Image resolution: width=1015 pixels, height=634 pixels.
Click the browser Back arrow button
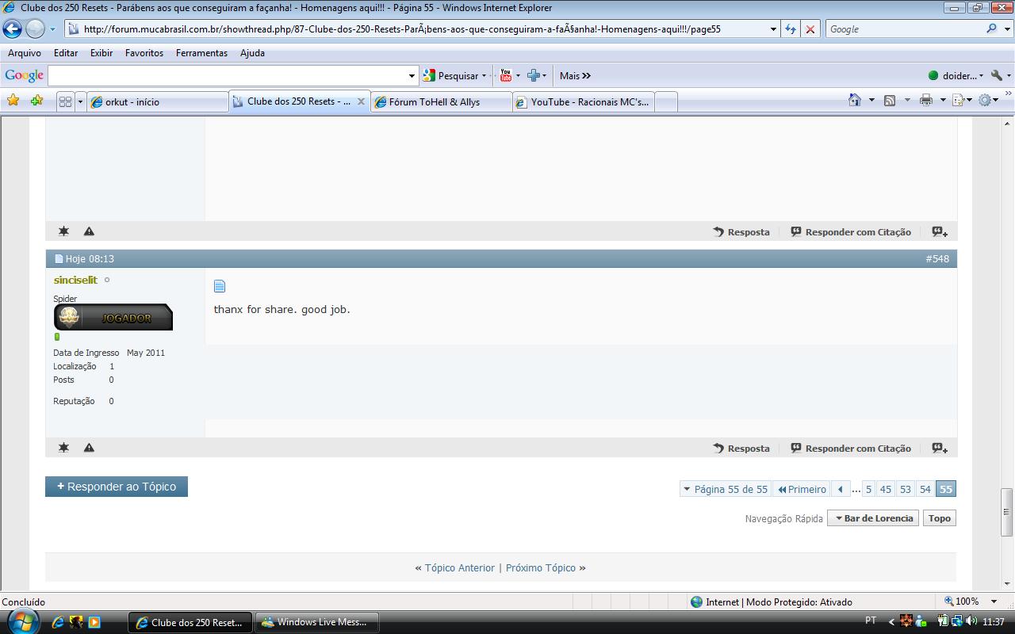[x=13, y=29]
